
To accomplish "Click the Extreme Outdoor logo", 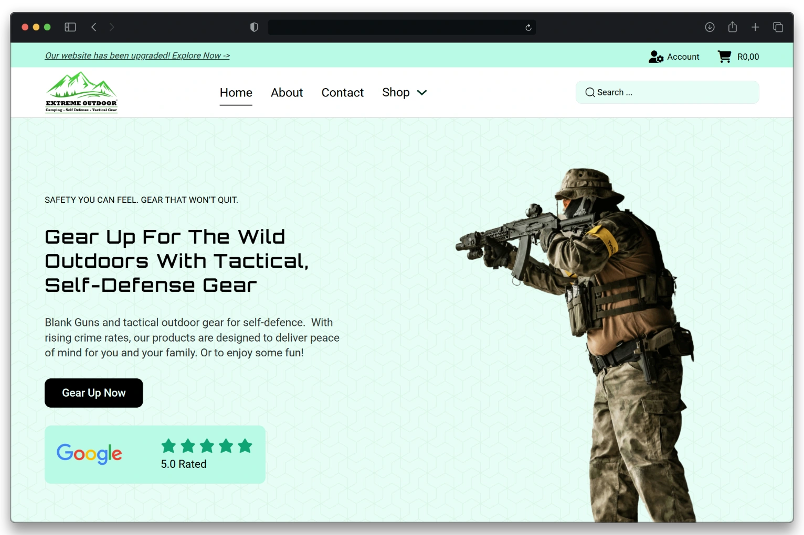I will click(81, 92).
